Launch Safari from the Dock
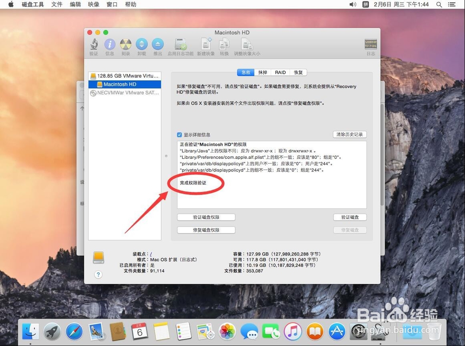The image size is (465, 346). point(74,331)
